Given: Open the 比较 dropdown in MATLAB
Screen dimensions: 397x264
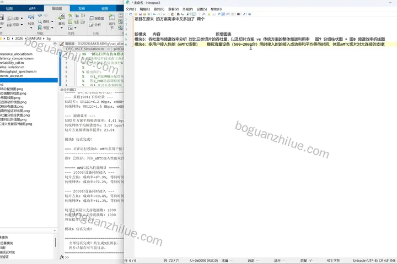Looking at the screenshot, I should pyautogui.click(x=22, y=18).
